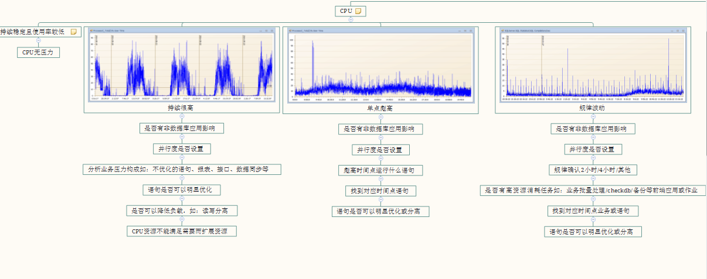This screenshot has width=707, height=279.
Task: Collapse the branch below the CPU root node
Action: click(351, 19)
